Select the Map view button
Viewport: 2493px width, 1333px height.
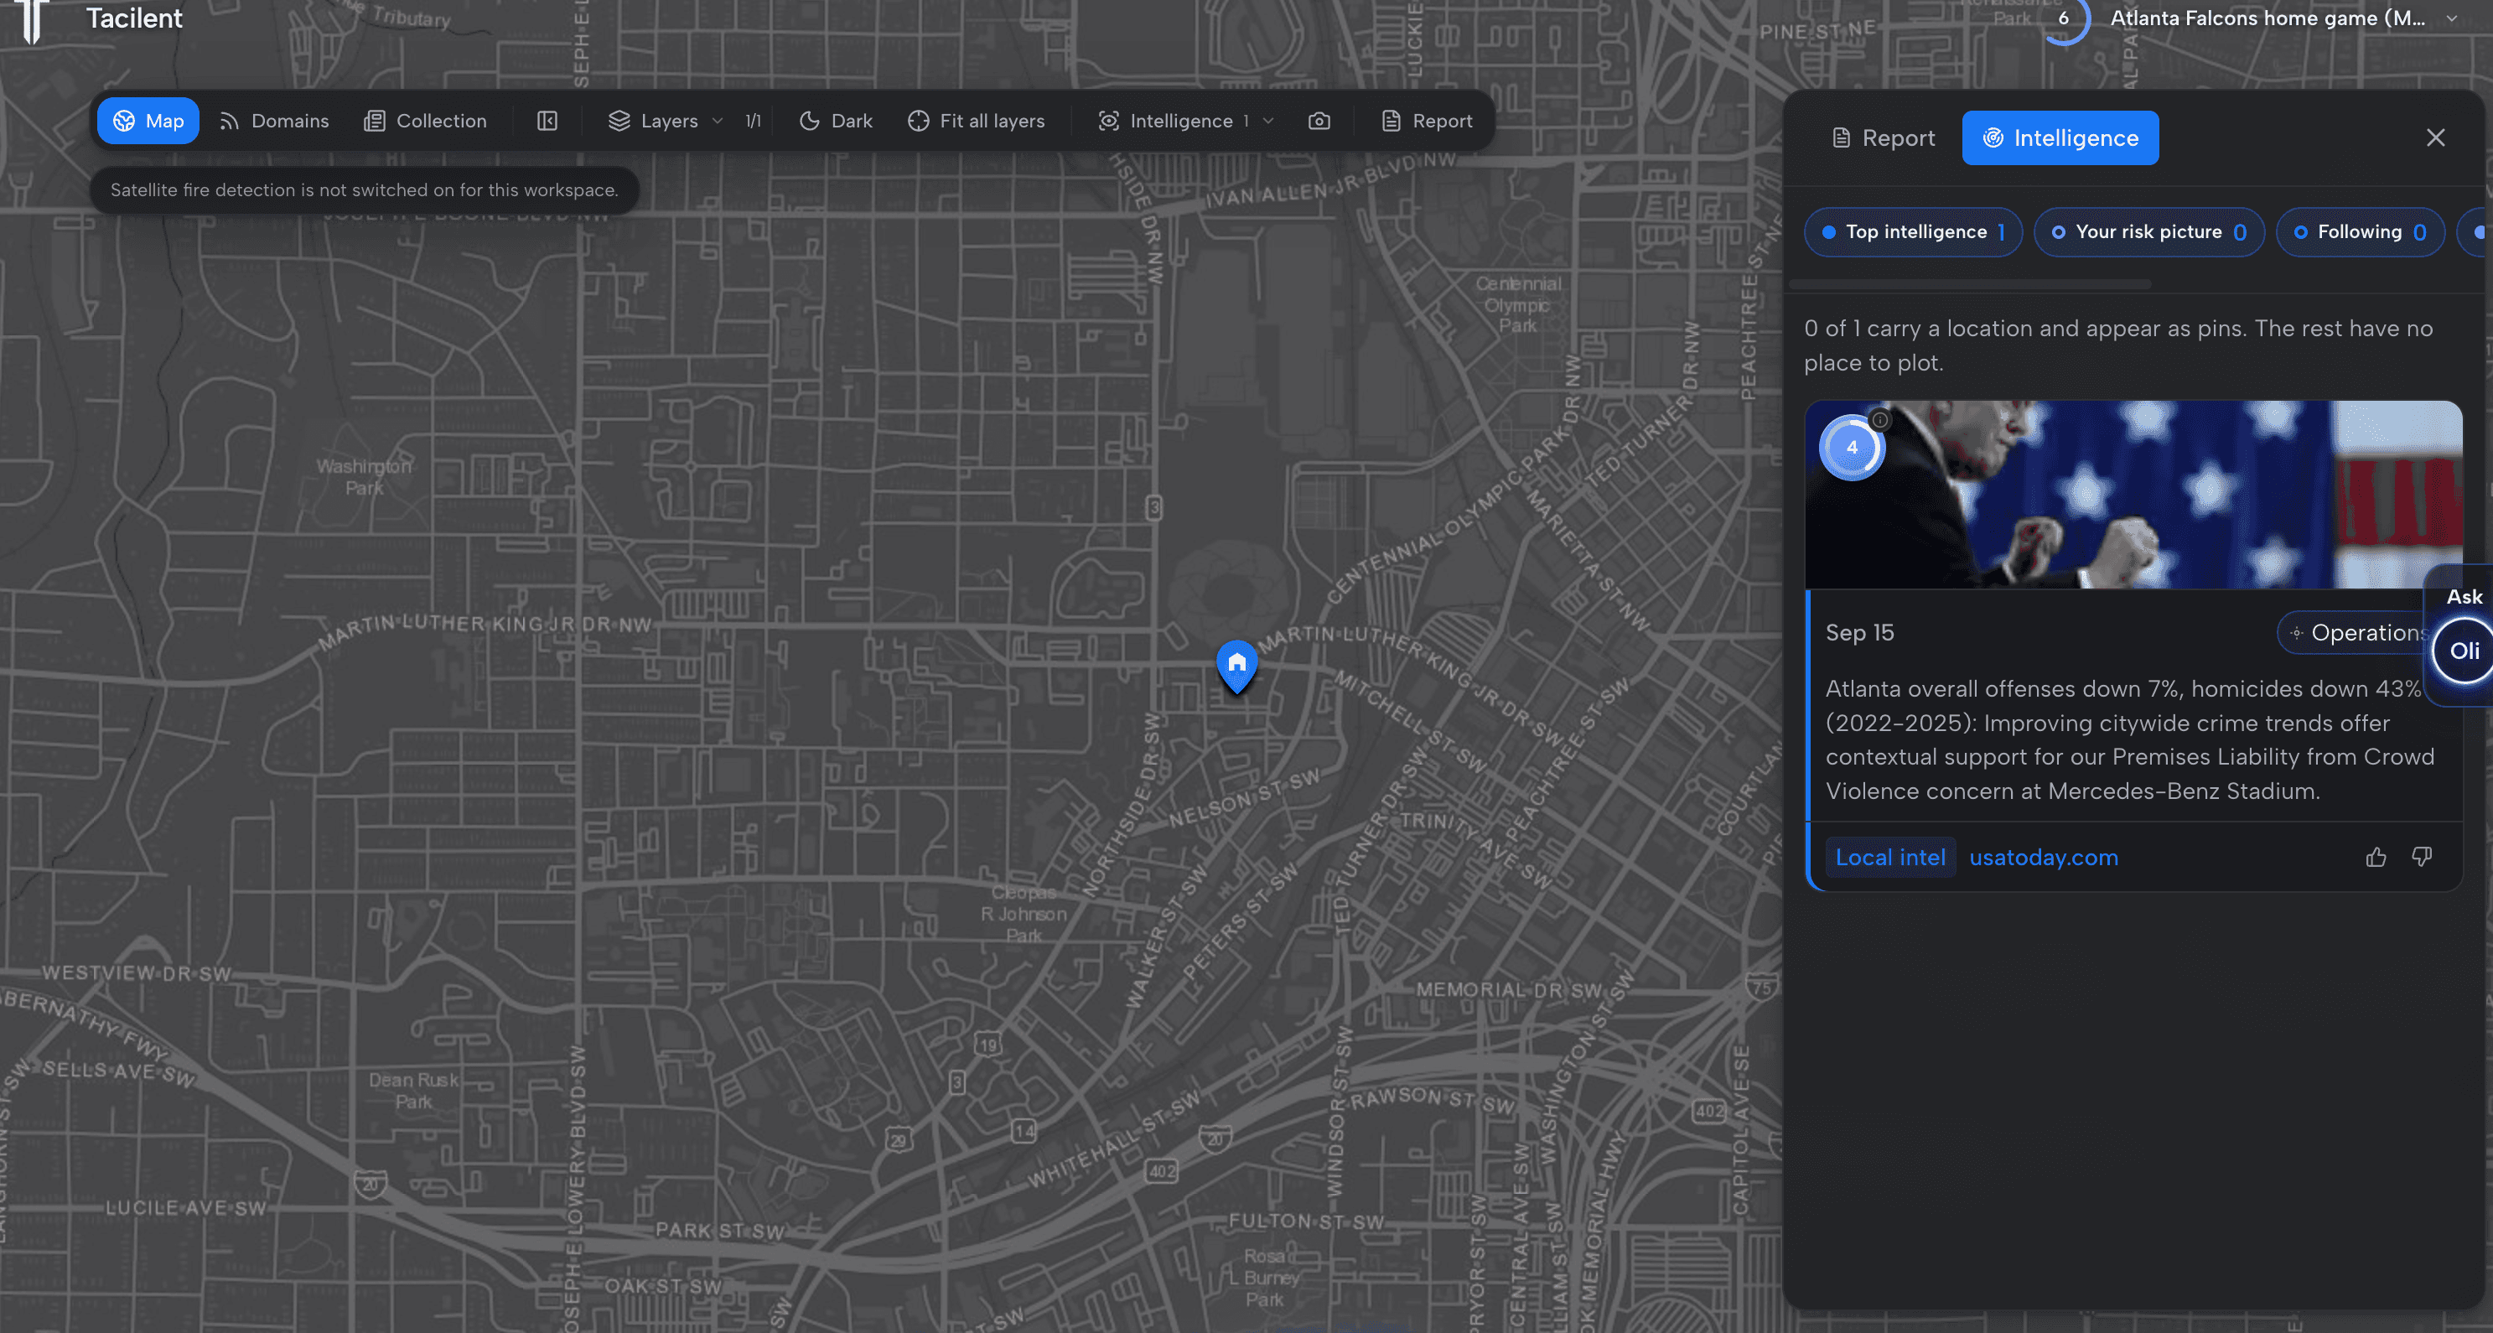148,121
